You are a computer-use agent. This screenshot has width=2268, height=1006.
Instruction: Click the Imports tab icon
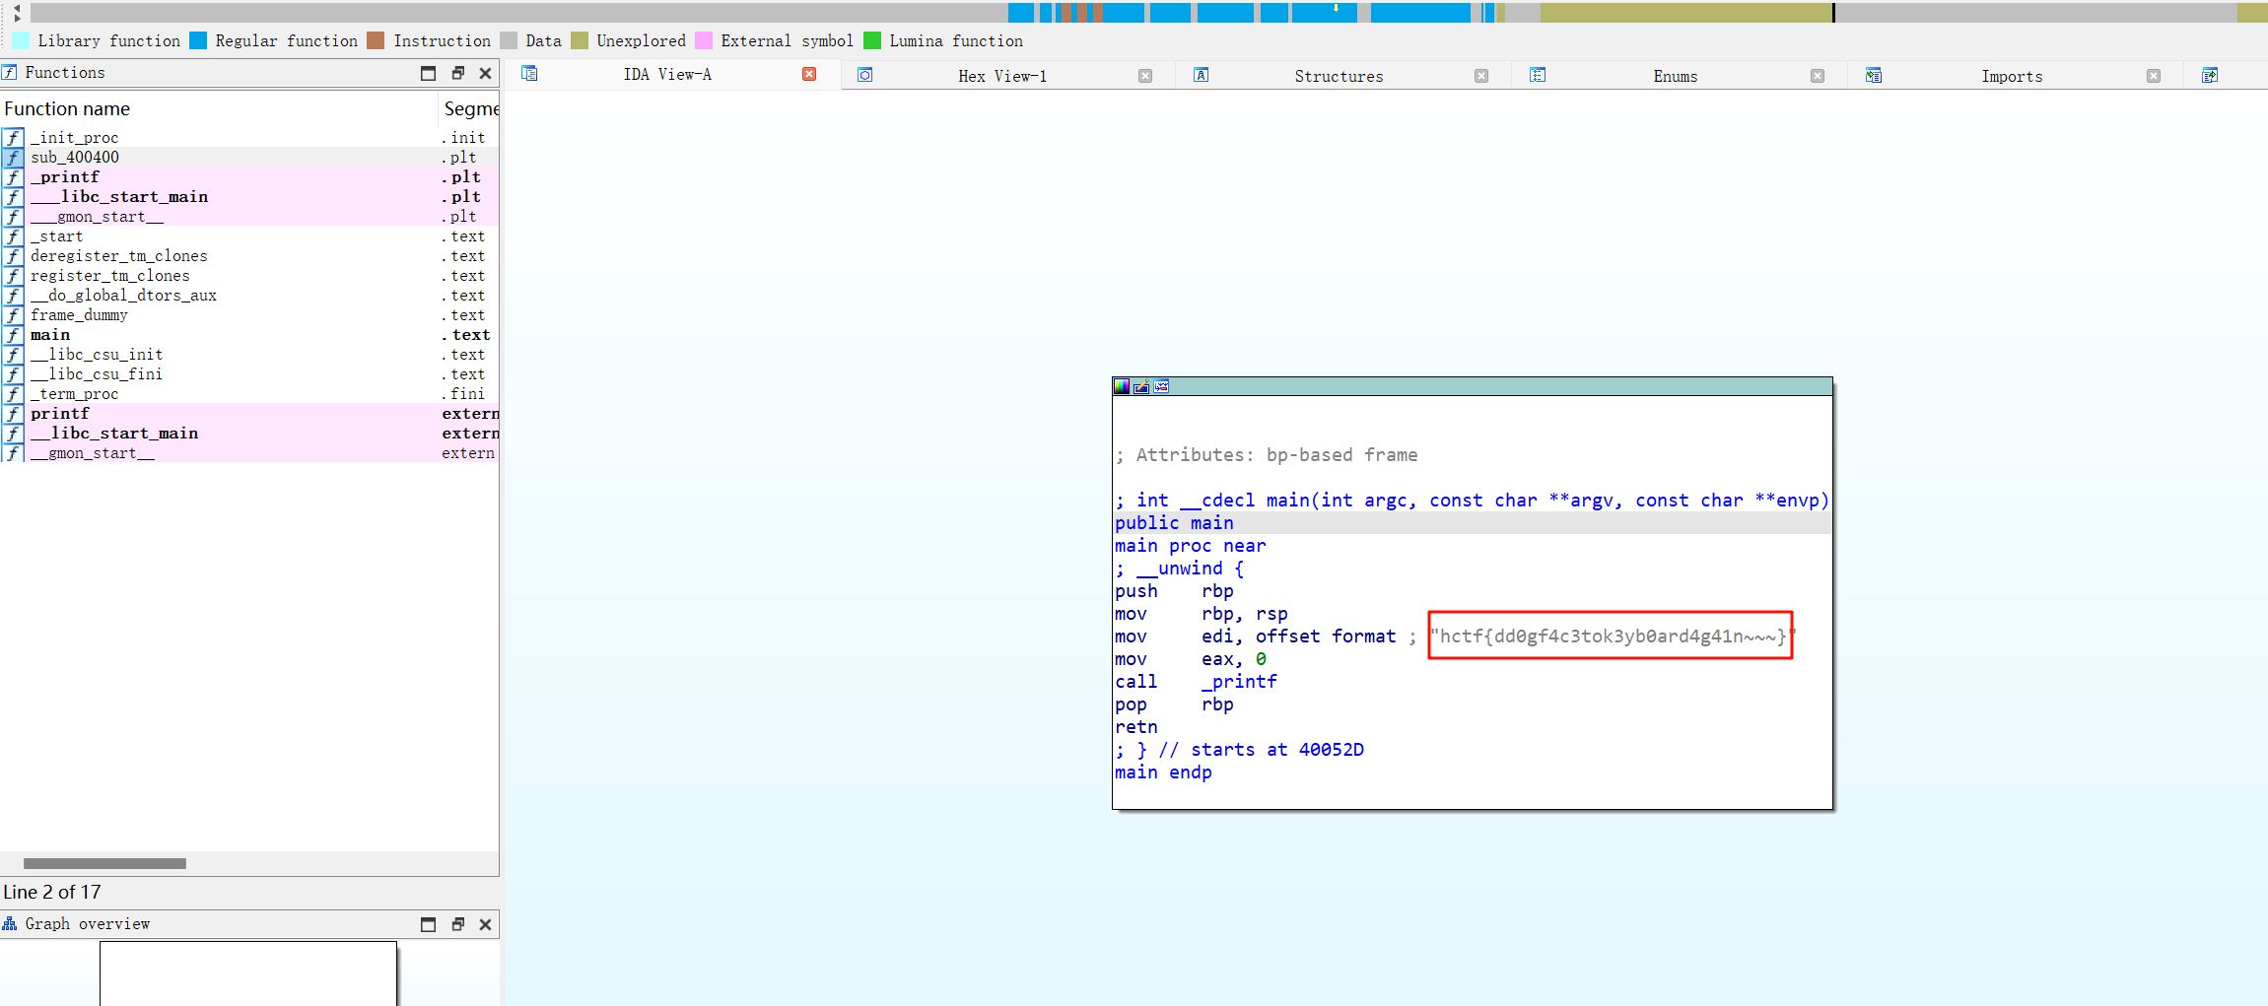[1874, 75]
